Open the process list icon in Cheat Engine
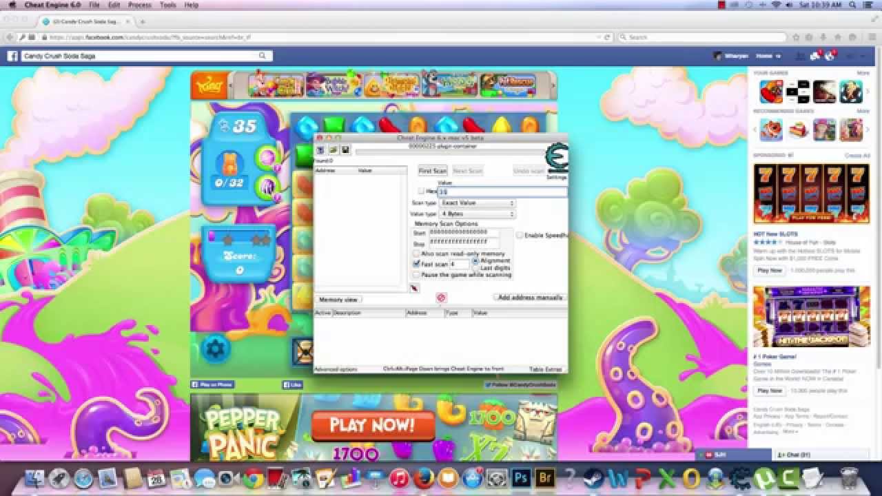Image resolution: width=882 pixels, height=496 pixels. click(x=320, y=149)
